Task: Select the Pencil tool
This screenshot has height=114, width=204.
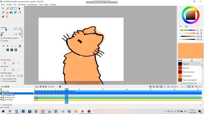Action: point(7,9)
